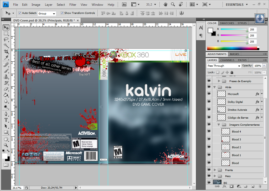
Task: Uncheck Show Transform Controls
Action: click(x=62, y=13)
